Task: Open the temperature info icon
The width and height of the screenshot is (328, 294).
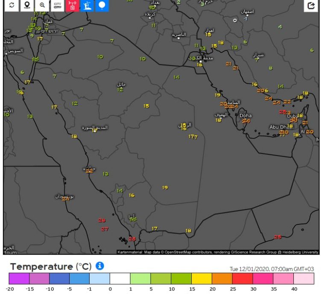Action: tap(100, 266)
